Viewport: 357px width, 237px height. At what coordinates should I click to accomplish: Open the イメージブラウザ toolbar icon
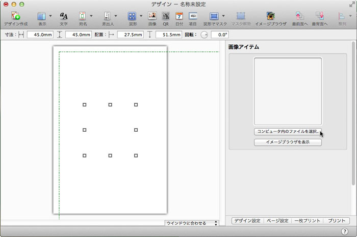271,16
